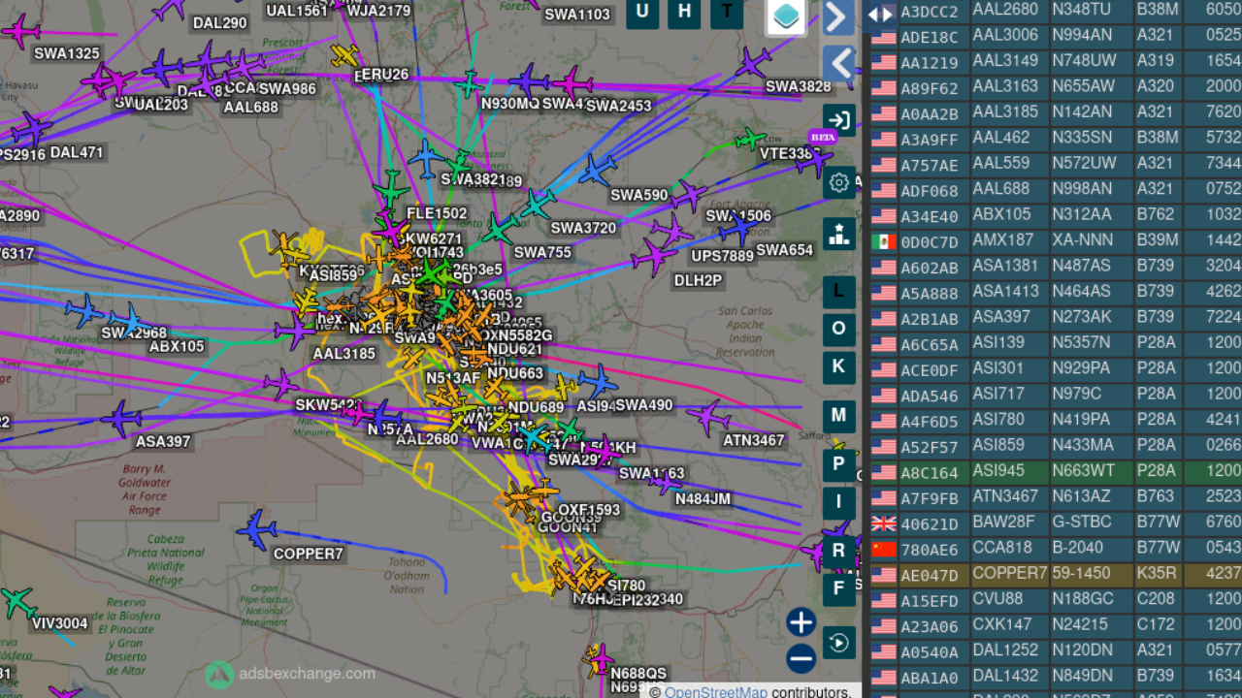Select the green VTE338 aircraft
Image resolution: width=1242 pixels, height=698 pixels.
coord(750,139)
